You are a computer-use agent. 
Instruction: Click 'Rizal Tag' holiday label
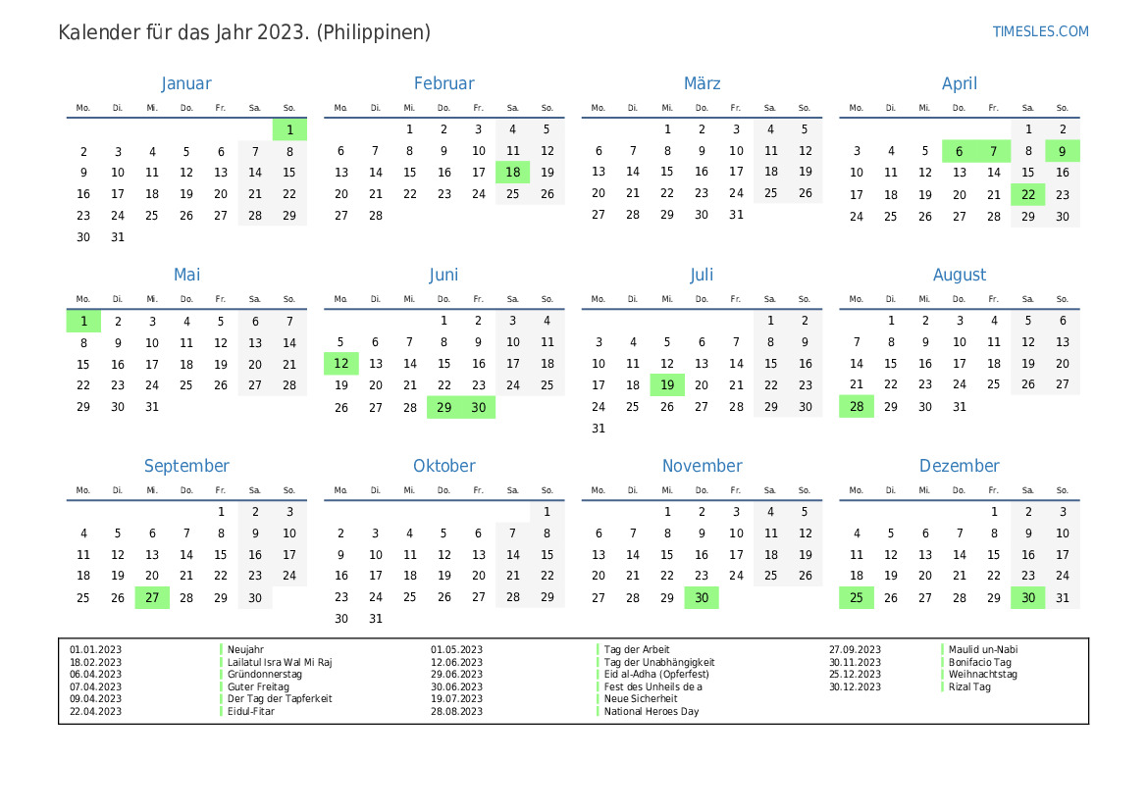(969, 686)
